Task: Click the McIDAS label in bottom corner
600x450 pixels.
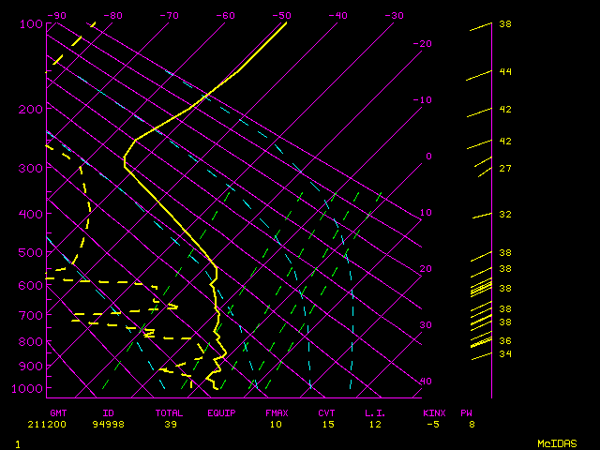Action: pos(557,443)
